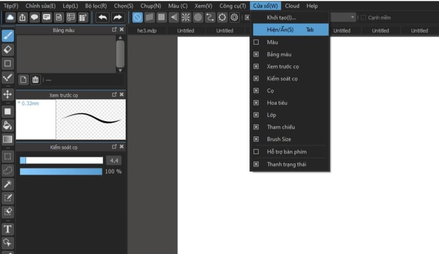Toggle the Cạnh mềm checkbox
This screenshot has width=439, height=254.
pos(364,18)
